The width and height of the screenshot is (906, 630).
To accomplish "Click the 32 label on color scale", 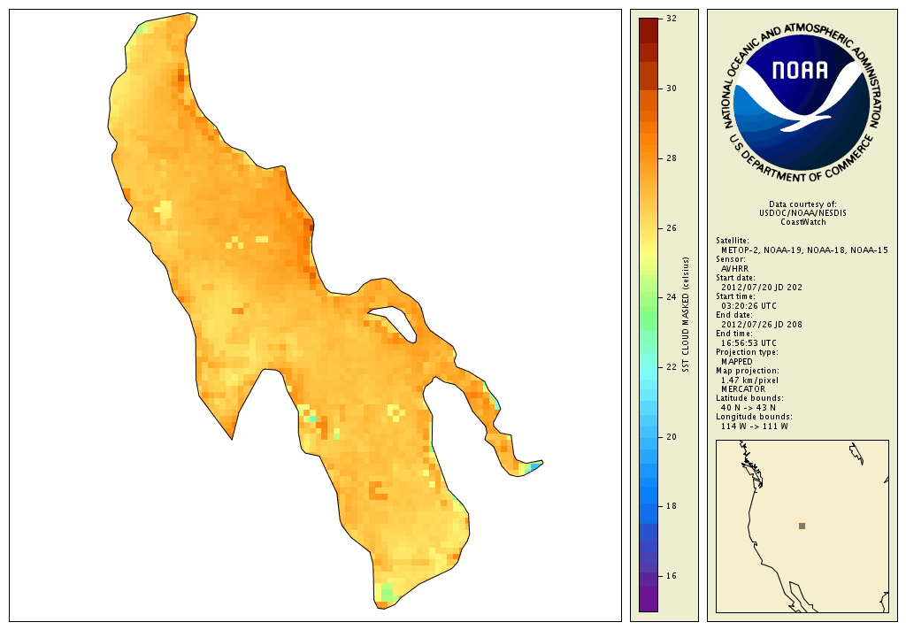I will coord(672,19).
